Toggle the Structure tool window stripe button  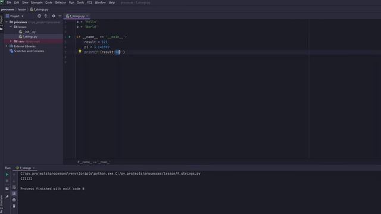(1, 204)
